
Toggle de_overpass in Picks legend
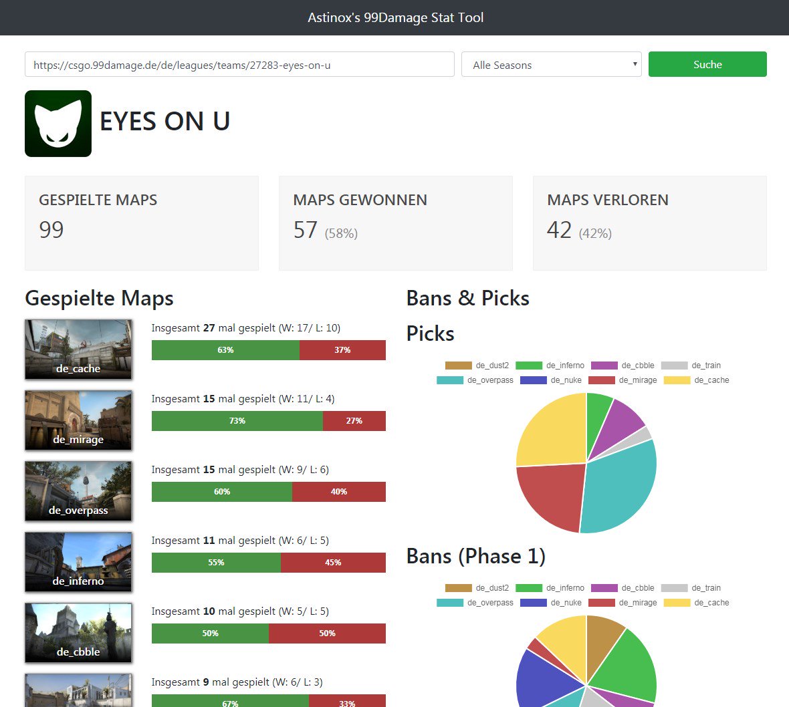475,380
